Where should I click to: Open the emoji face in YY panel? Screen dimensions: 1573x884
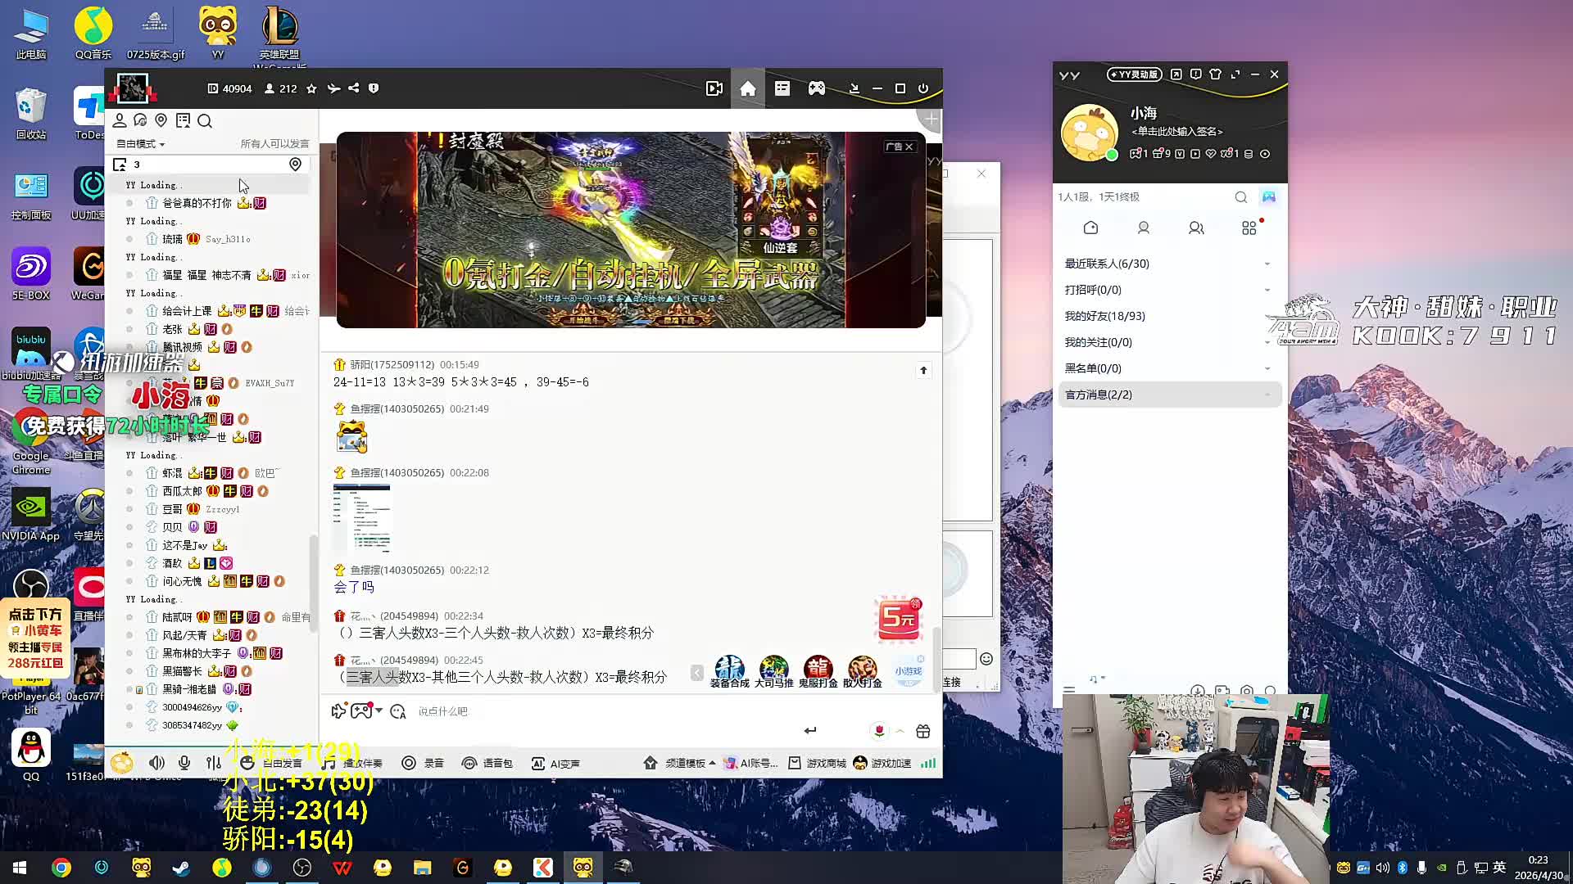986,659
